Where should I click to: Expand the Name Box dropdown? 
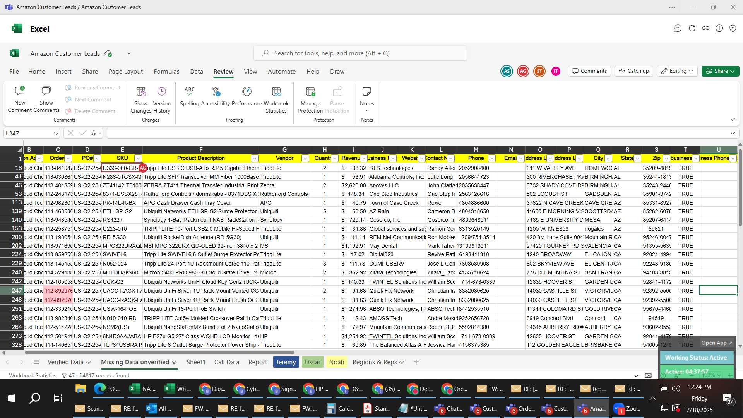(x=56, y=134)
